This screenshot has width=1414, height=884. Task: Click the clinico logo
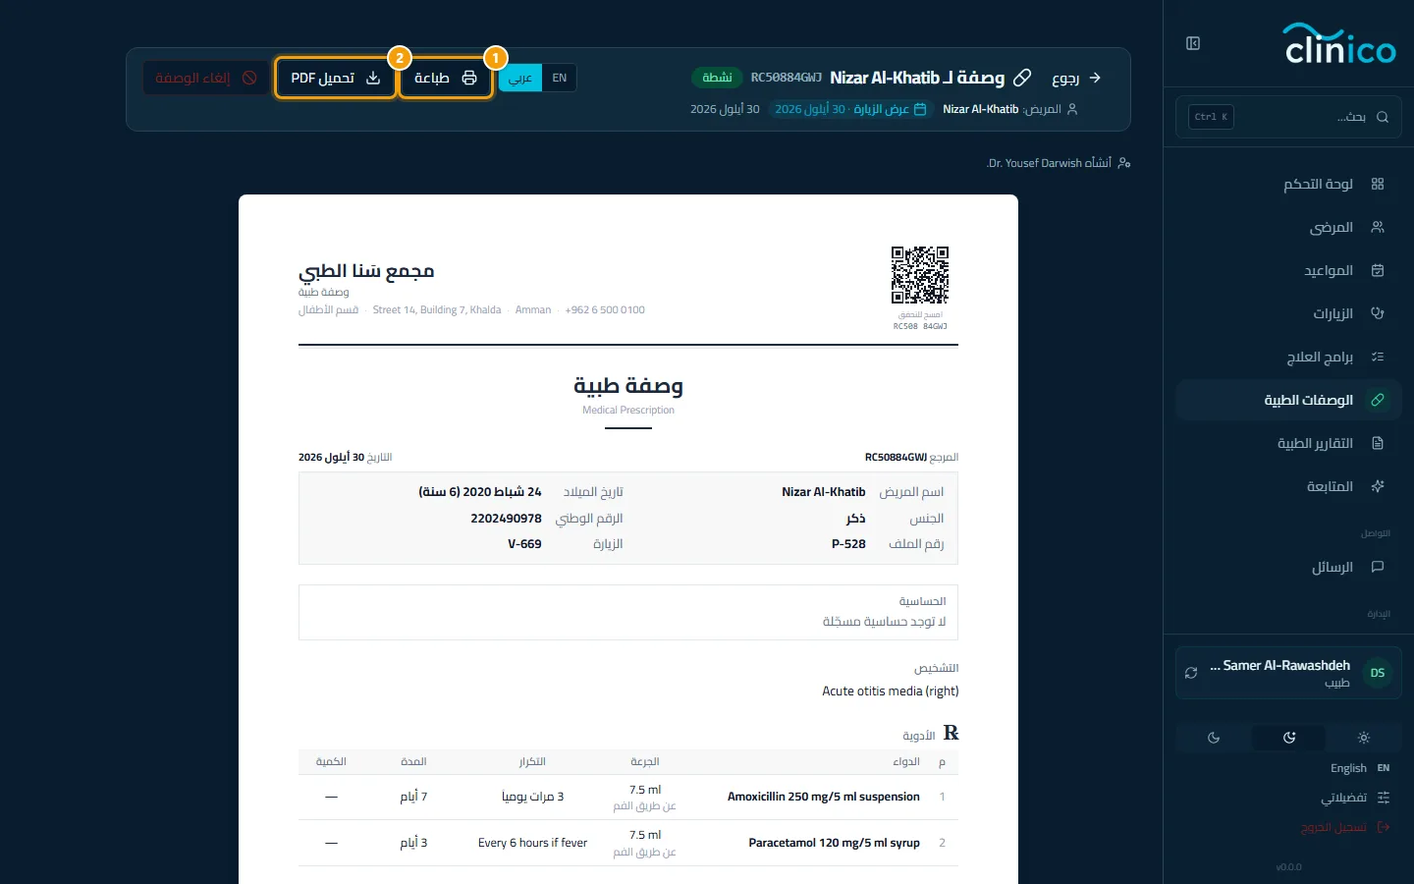1339,44
